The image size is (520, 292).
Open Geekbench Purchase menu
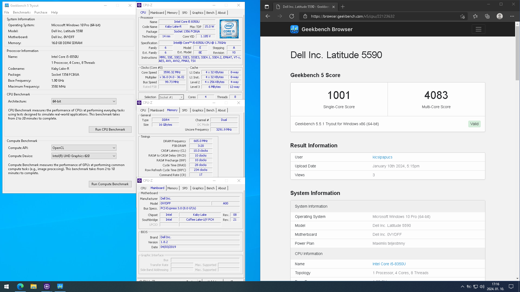pyautogui.click(x=41, y=12)
